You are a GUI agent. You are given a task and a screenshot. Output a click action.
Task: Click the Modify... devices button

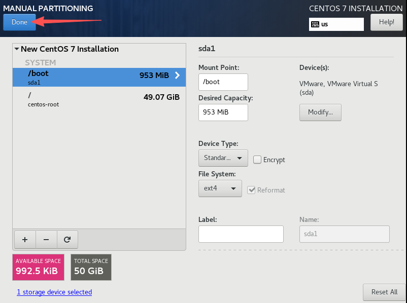[x=320, y=112]
